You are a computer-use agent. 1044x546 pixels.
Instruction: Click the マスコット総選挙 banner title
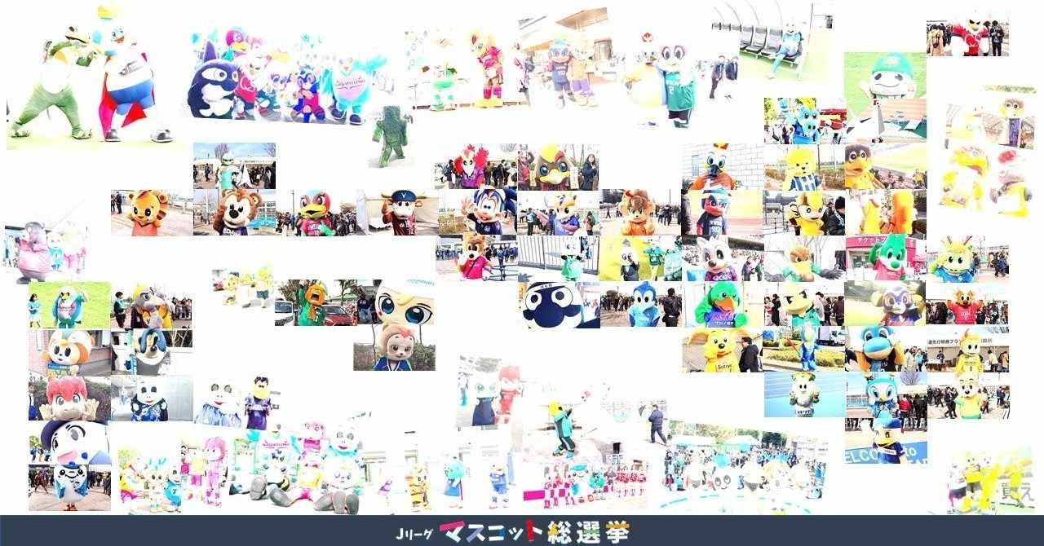point(534,532)
